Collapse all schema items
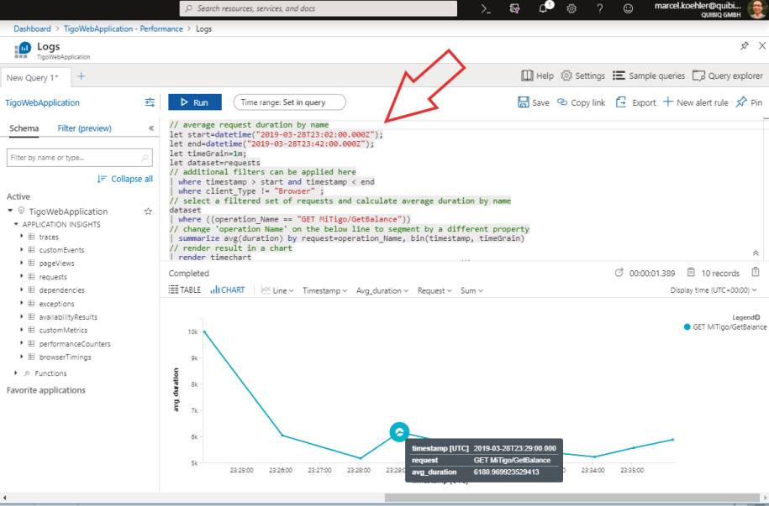769x506 pixels. (125, 179)
